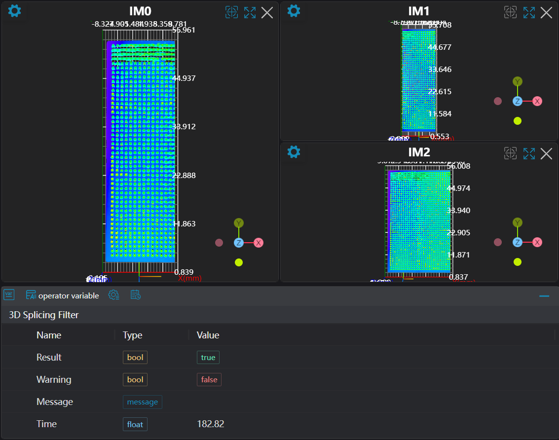This screenshot has height=440, width=559.
Task: Click the red X axis in IM0 gizmo
Action: pyautogui.click(x=259, y=243)
